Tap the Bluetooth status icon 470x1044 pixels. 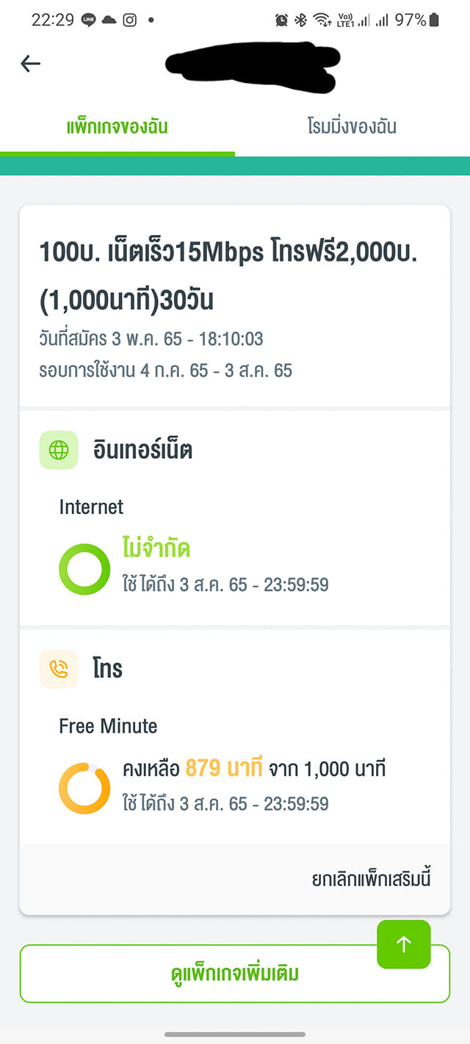pyautogui.click(x=300, y=20)
